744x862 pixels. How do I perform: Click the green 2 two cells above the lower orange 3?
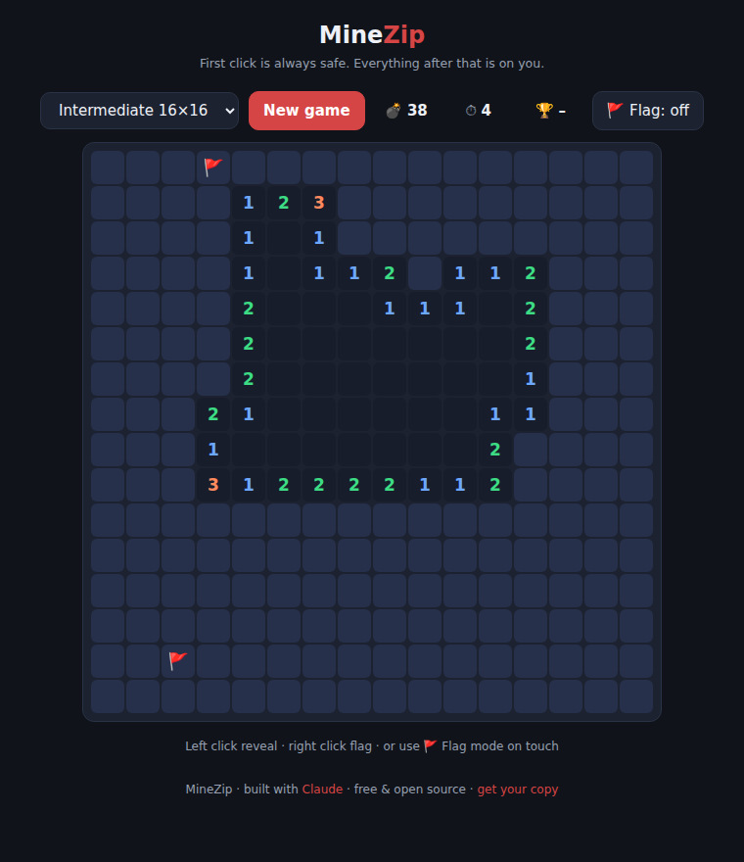pyautogui.click(x=213, y=414)
